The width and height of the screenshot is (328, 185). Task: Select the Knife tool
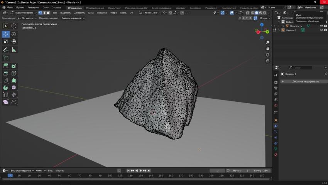point(6,81)
